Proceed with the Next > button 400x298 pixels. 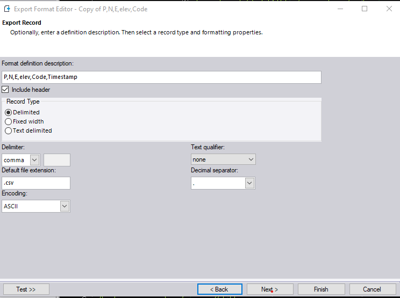pos(270,289)
